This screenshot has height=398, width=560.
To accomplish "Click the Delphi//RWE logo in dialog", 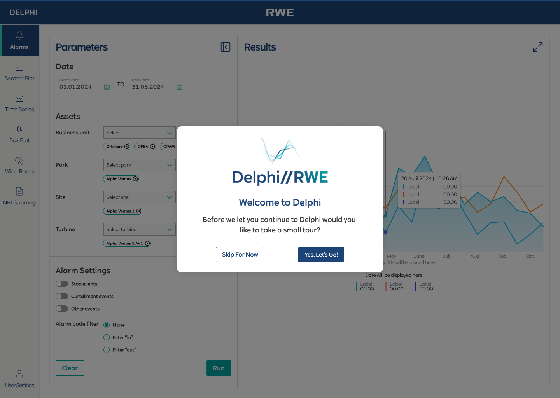I will [x=280, y=162].
